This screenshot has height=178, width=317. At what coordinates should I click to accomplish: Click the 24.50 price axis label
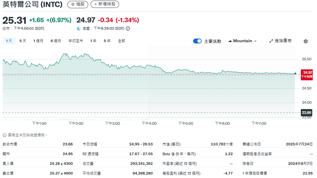click(x=307, y=88)
